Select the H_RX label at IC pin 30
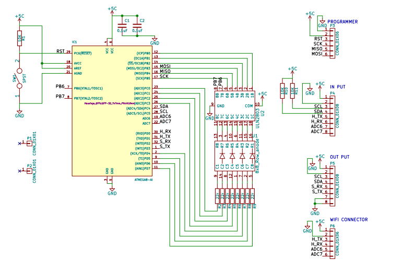Viewport: 393px width, 271px height. point(165,132)
